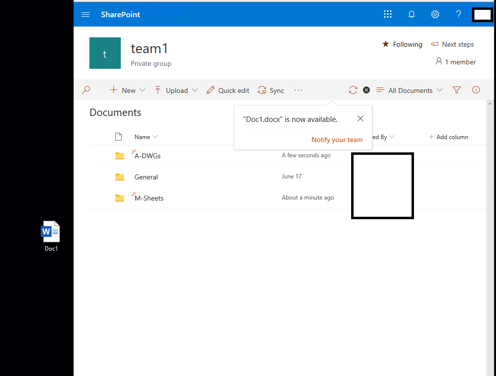Click the file type column icon

[x=119, y=137]
